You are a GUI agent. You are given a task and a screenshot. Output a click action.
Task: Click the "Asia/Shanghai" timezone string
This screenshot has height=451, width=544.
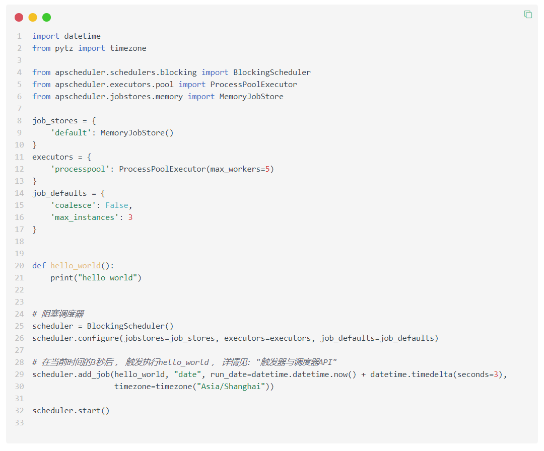click(231, 387)
